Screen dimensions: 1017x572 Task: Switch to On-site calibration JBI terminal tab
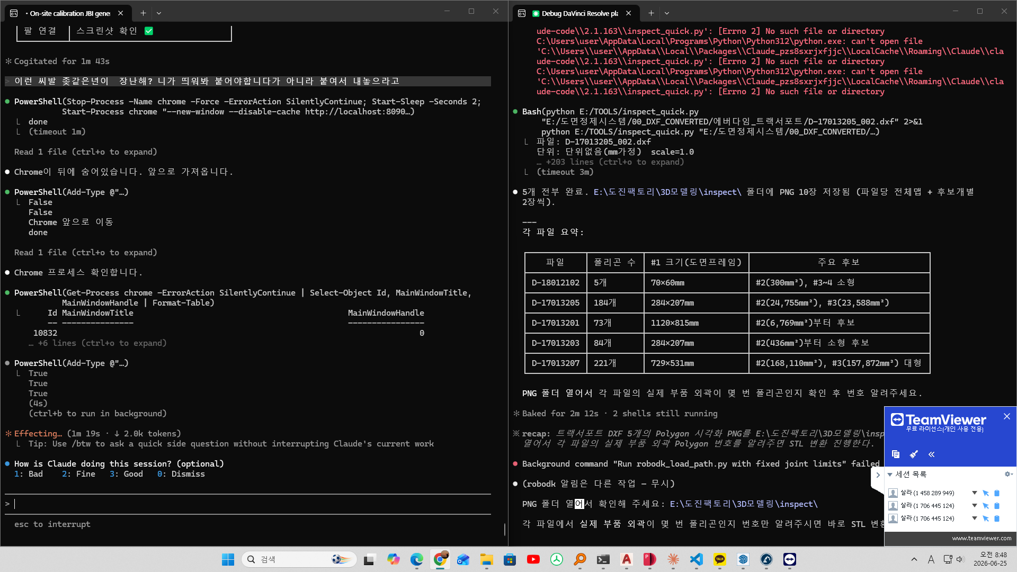click(68, 13)
